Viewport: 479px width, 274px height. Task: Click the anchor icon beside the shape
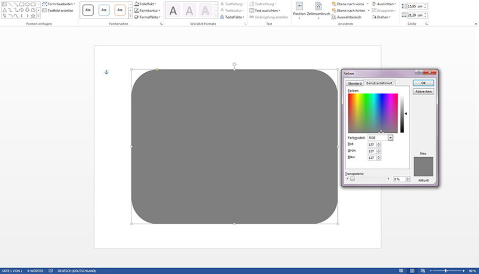coord(106,72)
